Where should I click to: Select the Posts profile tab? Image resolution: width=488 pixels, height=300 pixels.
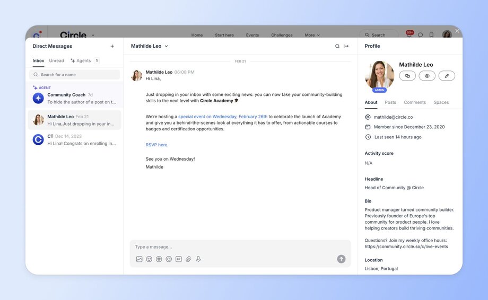click(390, 102)
